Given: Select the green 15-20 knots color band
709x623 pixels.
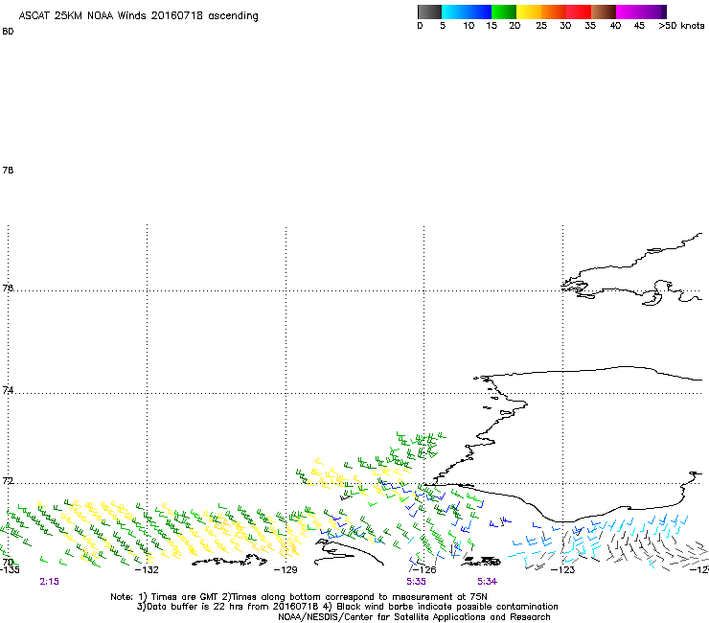Looking at the screenshot, I should pyautogui.click(x=504, y=12).
